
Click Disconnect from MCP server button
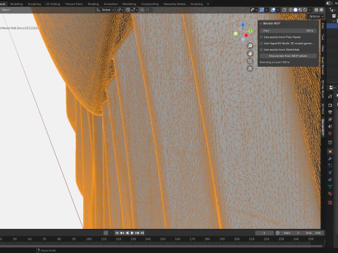click(x=288, y=56)
